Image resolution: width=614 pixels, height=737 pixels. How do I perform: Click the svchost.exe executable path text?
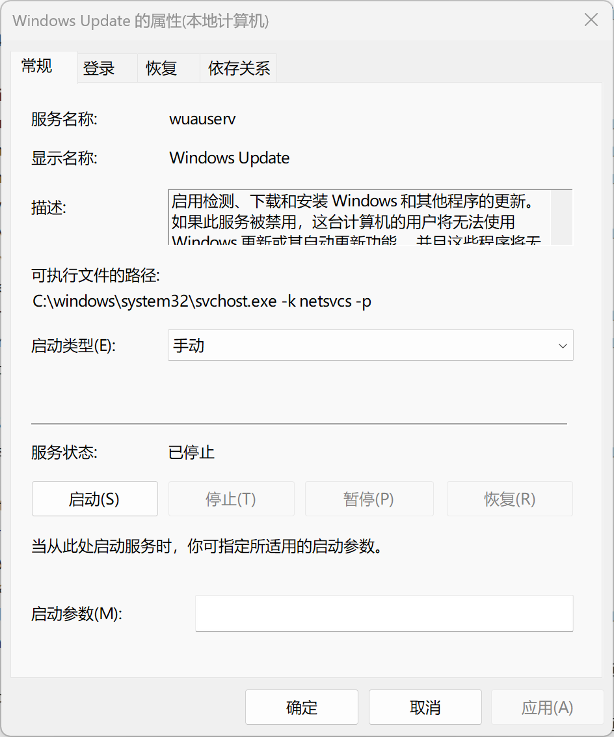click(202, 301)
